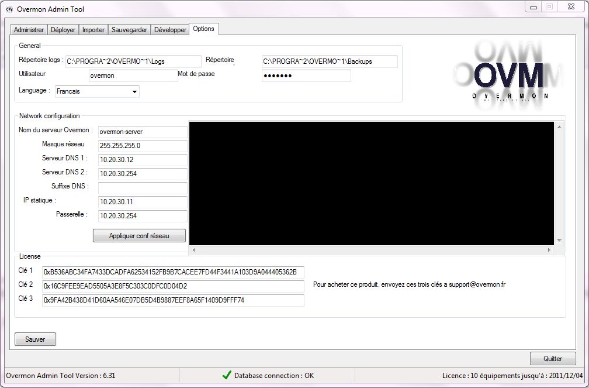Click the Overmon Admin Tool Version 6.31 text
Image resolution: width=589 pixels, height=388 pixels.
coord(61,376)
